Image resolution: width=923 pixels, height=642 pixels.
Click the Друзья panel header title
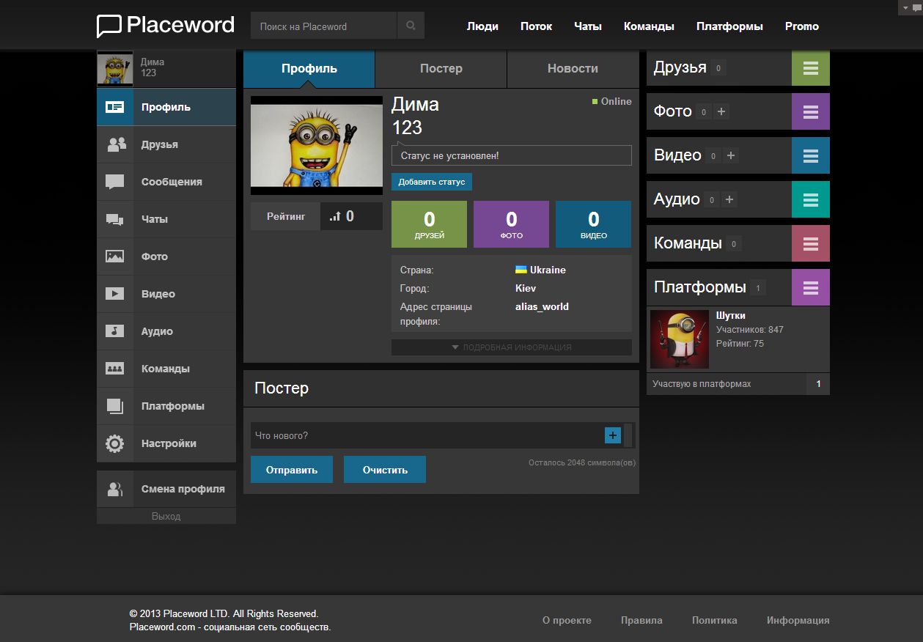(x=680, y=67)
